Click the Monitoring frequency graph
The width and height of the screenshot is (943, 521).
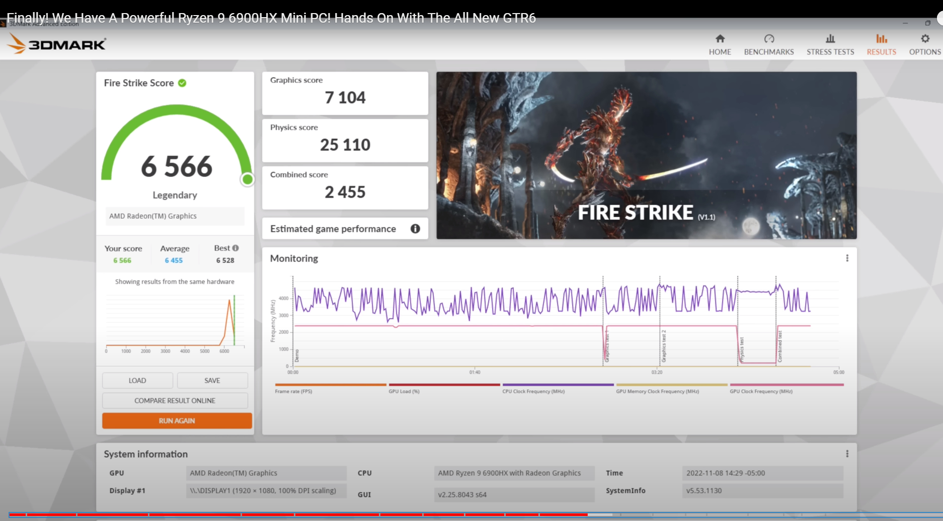pos(559,324)
